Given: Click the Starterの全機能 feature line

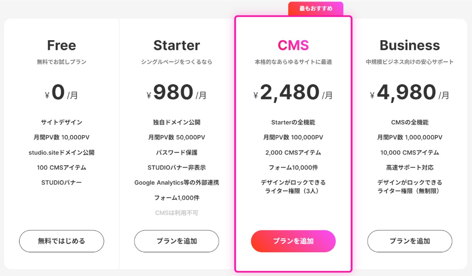Looking at the screenshot, I should coord(293,122).
